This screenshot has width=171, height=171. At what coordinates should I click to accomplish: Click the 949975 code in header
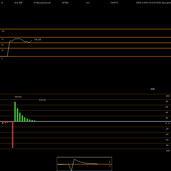pyautogui.click(x=114, y=3)
